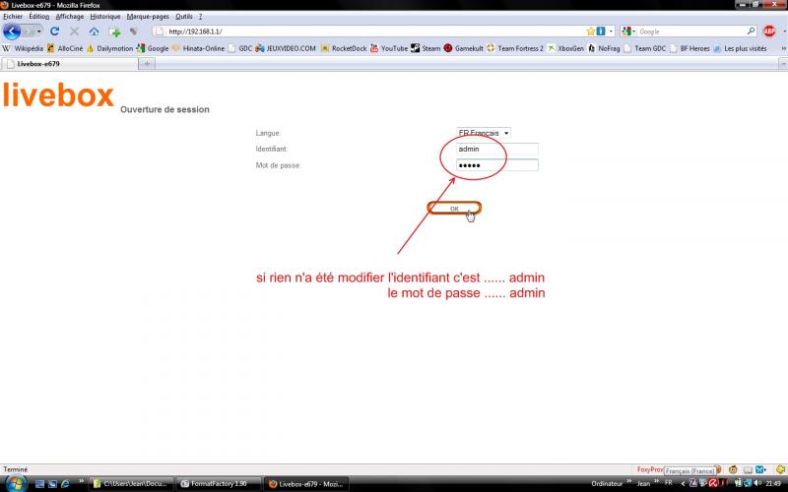Open the Affichage menu

click(70, 17)
